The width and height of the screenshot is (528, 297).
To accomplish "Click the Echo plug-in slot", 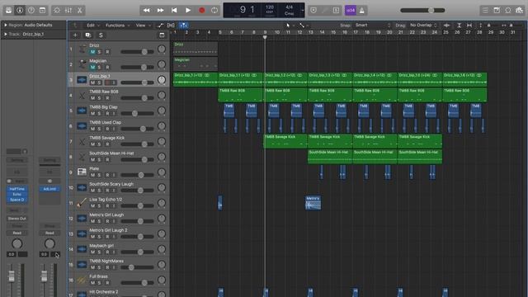I will pos(16,195).
